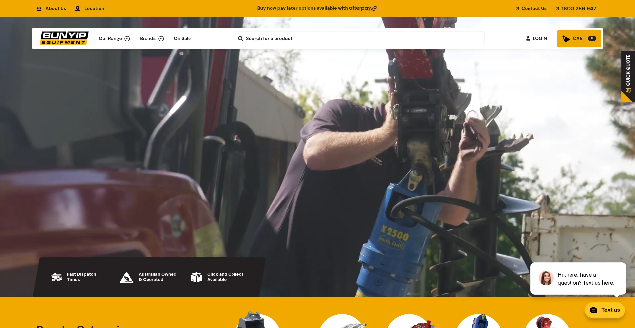This screenshot has height=328, width=635.
Task: Click the Search for a product field
Action: point(358,38)
